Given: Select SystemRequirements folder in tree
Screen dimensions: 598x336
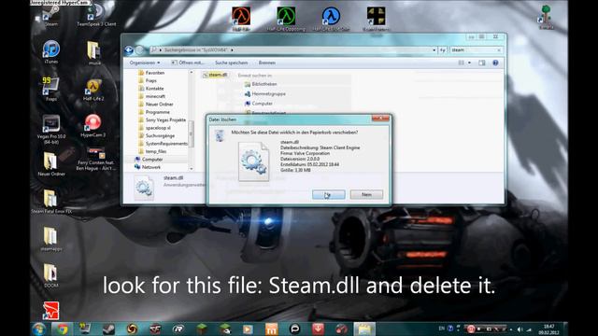Looking at the screenshot, I should click(163, 144).
